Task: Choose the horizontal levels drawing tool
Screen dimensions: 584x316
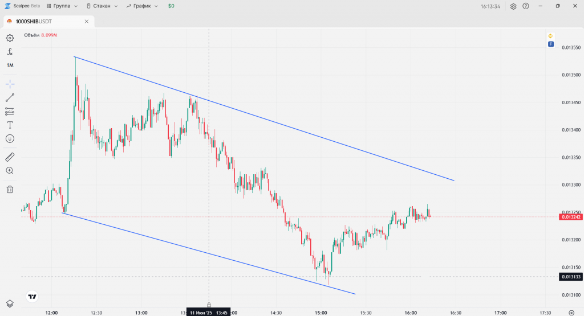Action: [10, 112]
